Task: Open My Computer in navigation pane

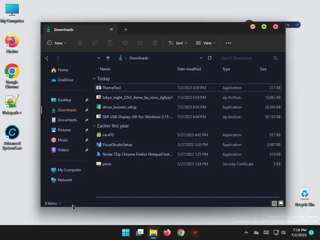Action: 66,170
